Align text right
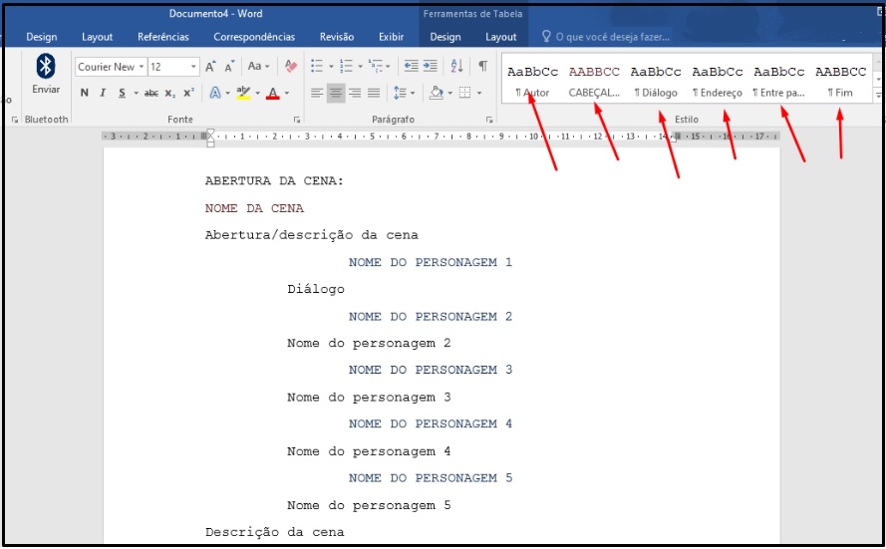 click(354, 93)
